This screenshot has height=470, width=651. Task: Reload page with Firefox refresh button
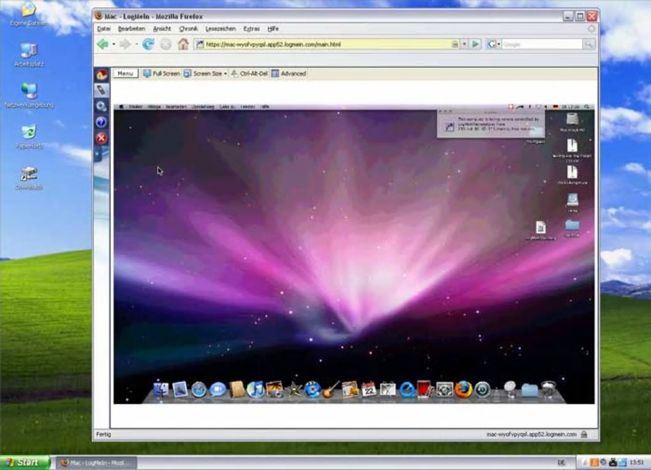(148, 44)
